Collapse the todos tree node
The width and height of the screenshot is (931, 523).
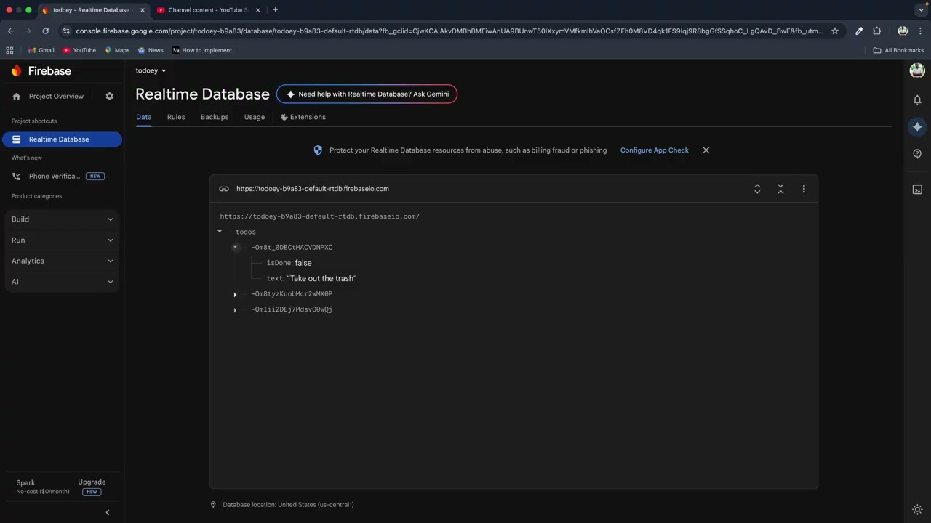coord(220,232)
